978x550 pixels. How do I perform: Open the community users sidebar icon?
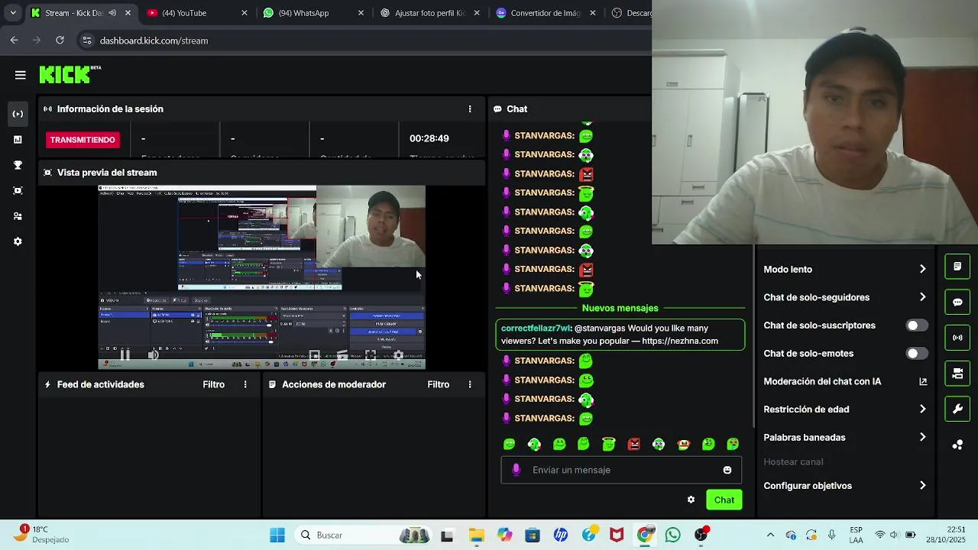coord(18,216)
